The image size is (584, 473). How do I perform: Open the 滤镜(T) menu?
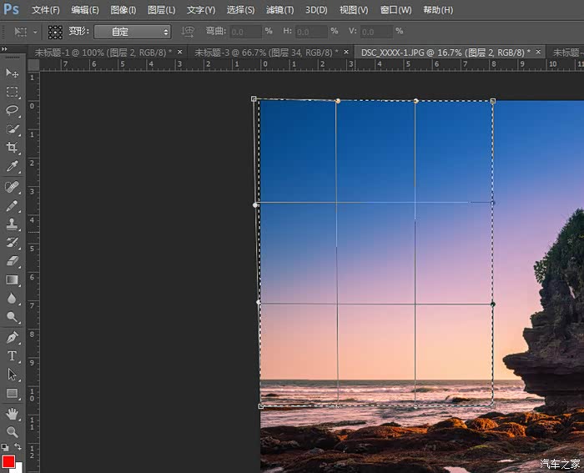pos(279,10)
